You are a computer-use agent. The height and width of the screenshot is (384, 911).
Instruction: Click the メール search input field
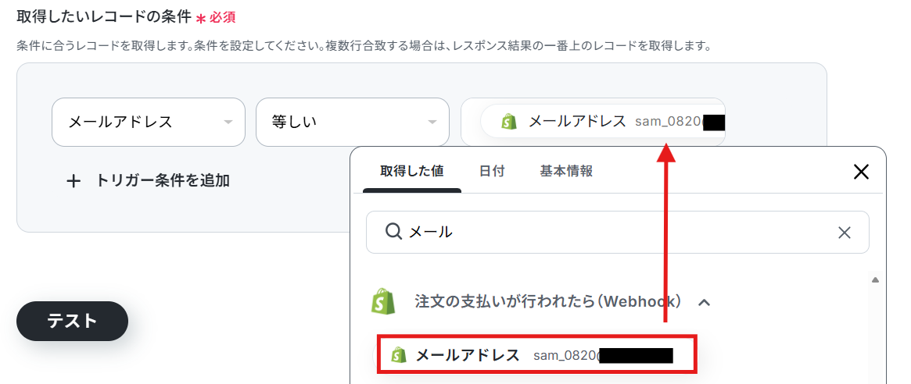coord(618,232)
